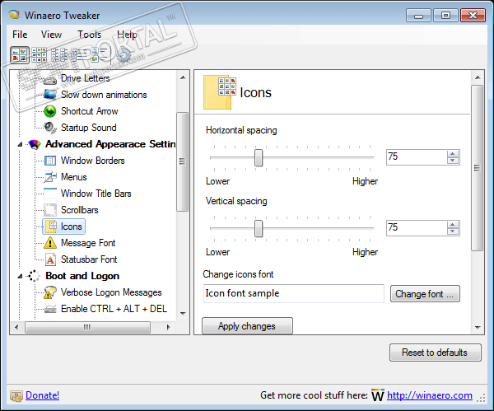This screenshot has height=411, width=494.
Task: Switch to list view in toolbar
Action: click(59, 55)
